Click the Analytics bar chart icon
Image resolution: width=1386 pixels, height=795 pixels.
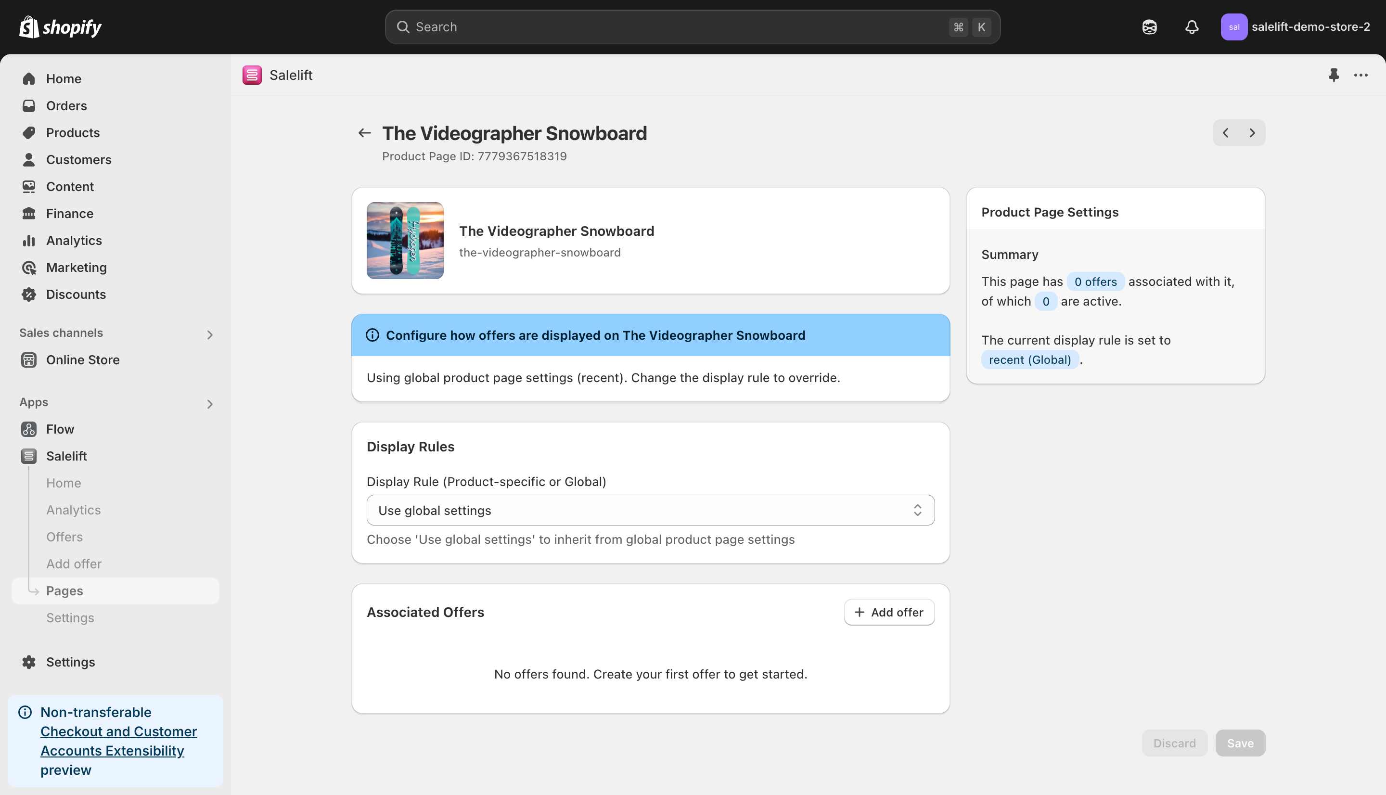pos(29,240)
